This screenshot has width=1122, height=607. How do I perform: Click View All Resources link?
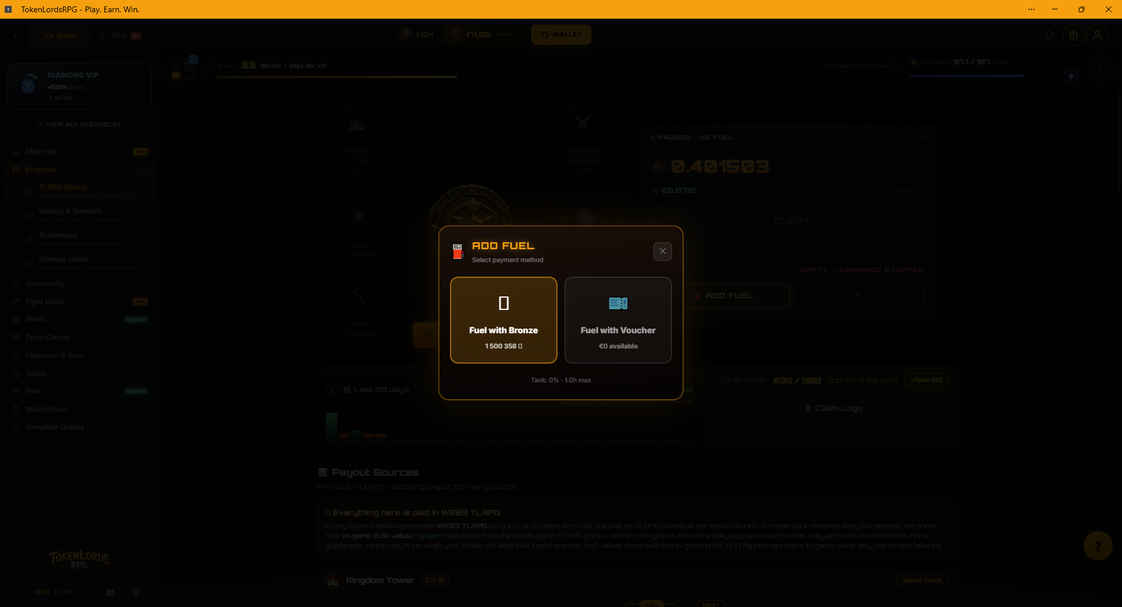point(79,124)
